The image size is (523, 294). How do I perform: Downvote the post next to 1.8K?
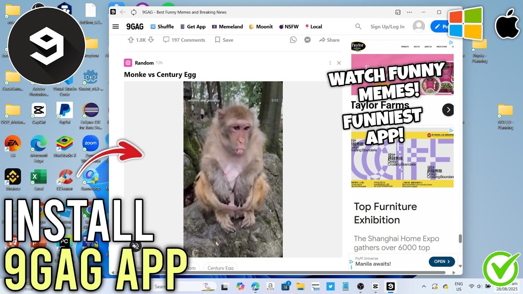pos(151,40)
